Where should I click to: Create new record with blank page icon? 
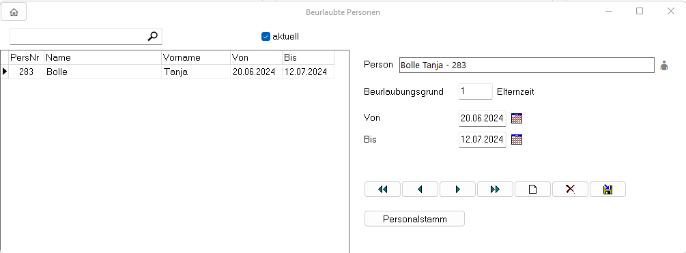pyautogui.click(x=533, y=189)
